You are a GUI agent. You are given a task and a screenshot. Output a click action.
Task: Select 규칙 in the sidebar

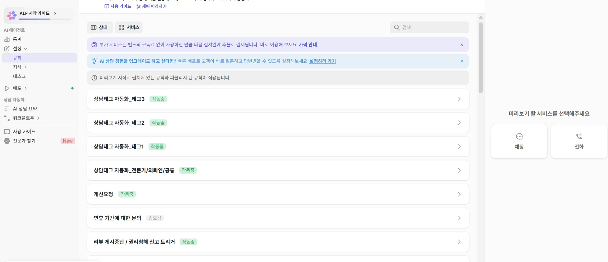click(x=39, y=58)
